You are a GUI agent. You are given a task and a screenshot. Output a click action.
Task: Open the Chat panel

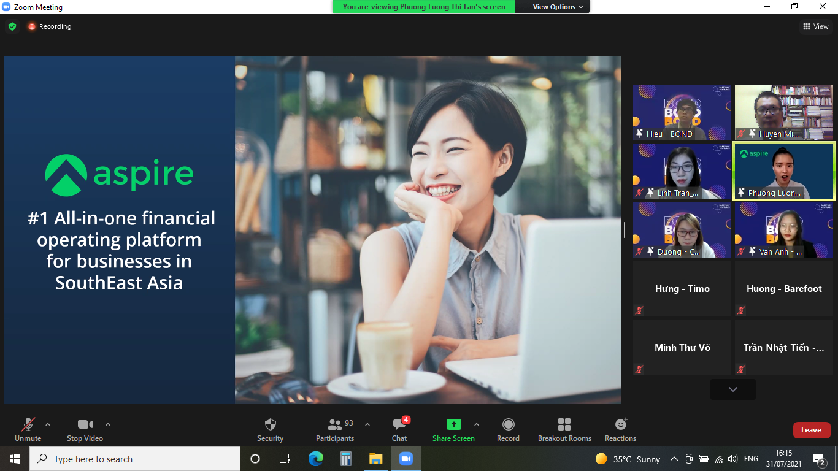[399, 429]
